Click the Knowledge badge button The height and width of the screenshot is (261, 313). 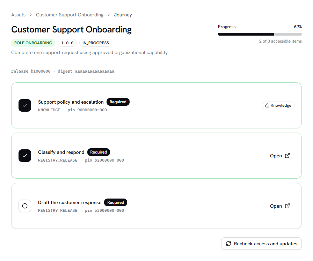click(278, 105)
